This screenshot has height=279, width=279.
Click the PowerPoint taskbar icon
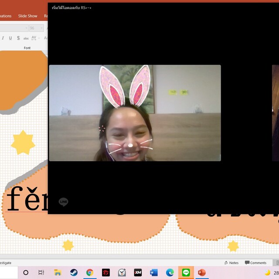[201, 272]
